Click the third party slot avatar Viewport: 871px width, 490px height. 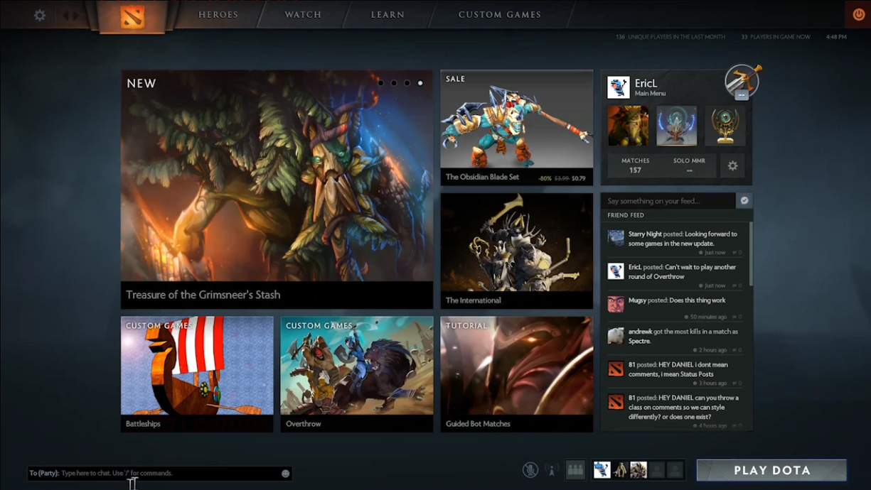638,469
